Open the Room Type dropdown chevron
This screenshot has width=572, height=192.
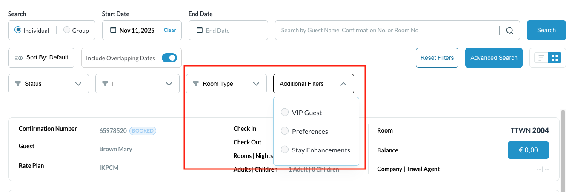256,84
